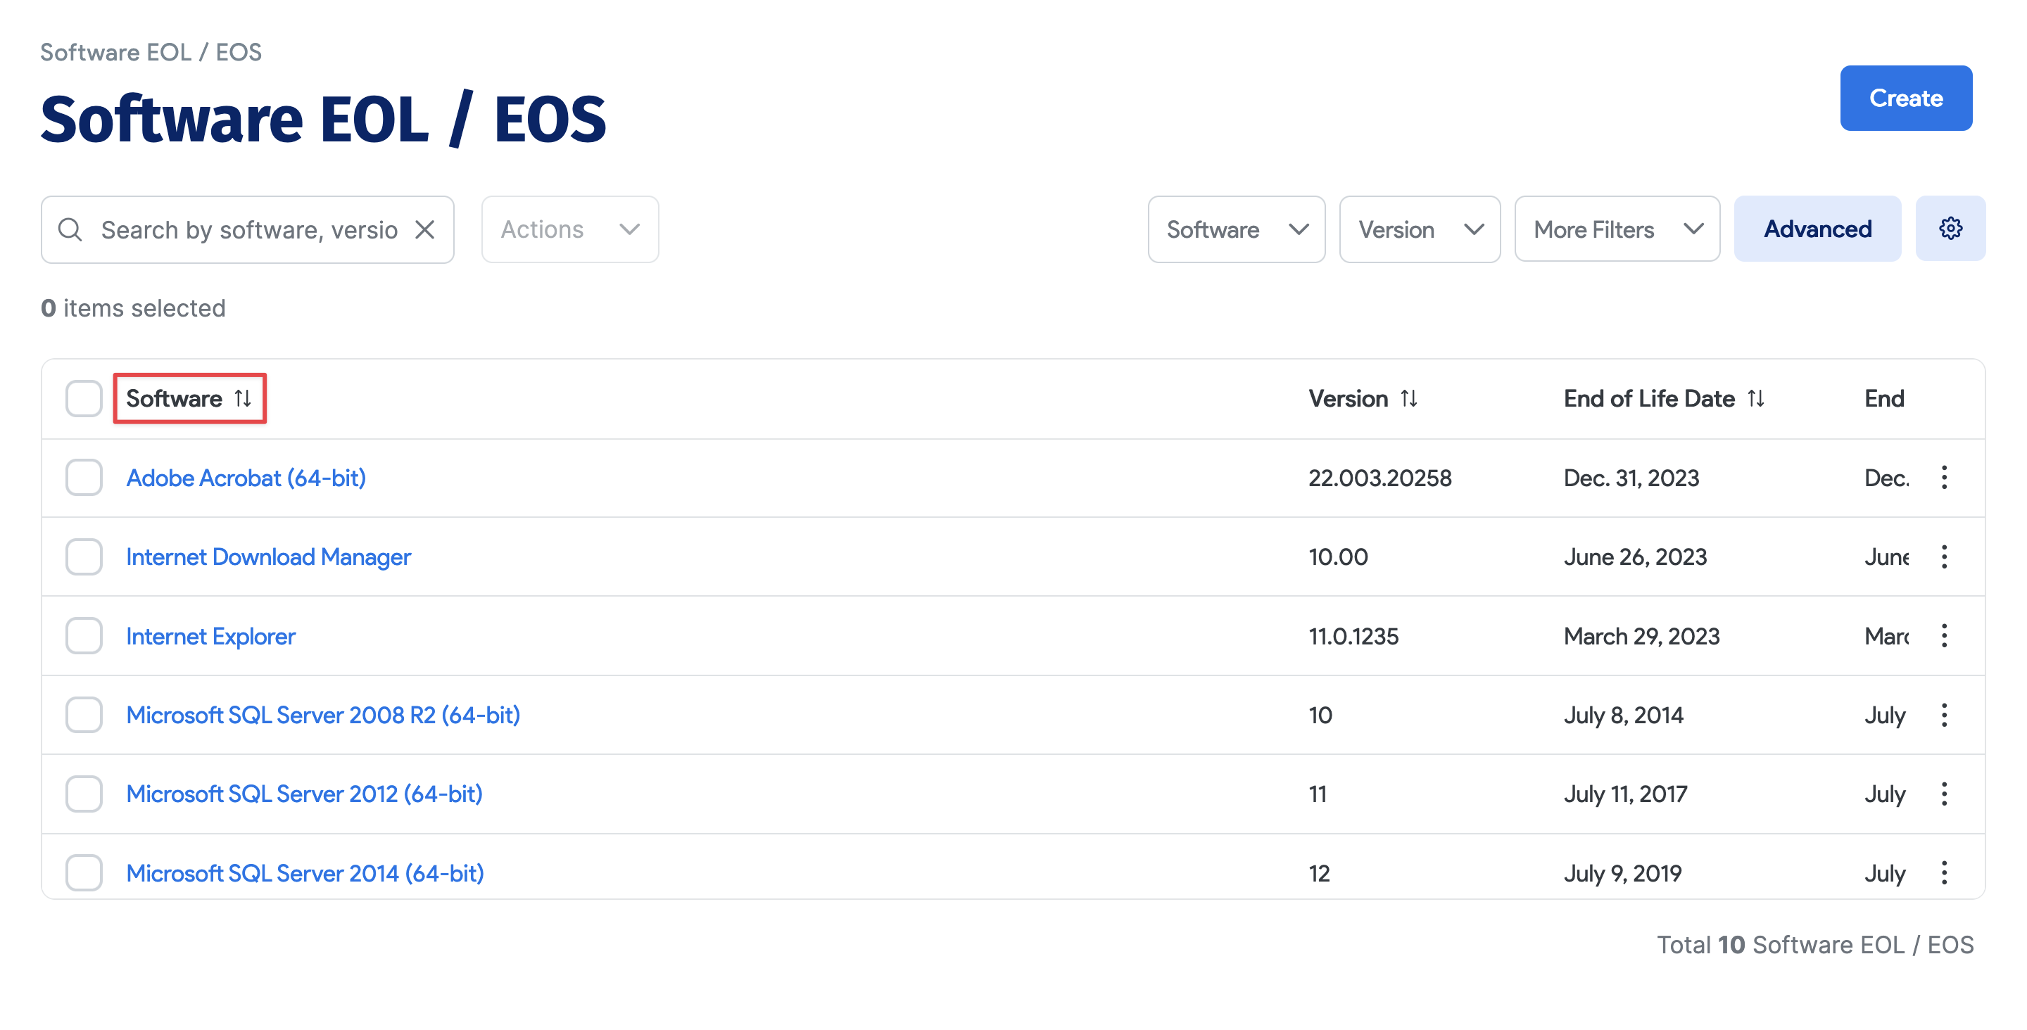The image size is (2027, 1030).
Task: Sort by the Software column arrows
Action: [242, 398]
